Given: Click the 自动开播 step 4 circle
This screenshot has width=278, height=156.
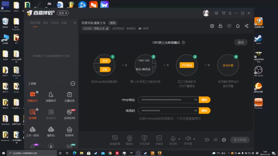Looking at the screenshot, I should pyautogui.click(x=228, y=65).
